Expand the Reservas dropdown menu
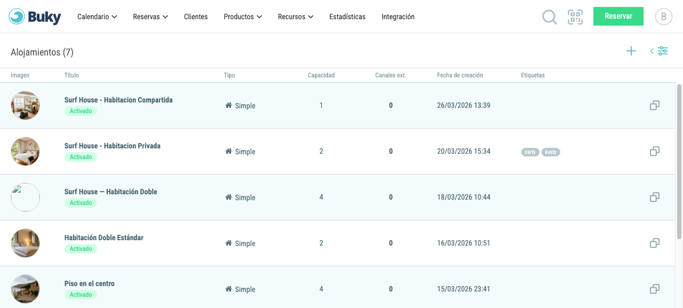Image resolution: width=683 pixels, height=308 pixels. click(x=150, y=17)
